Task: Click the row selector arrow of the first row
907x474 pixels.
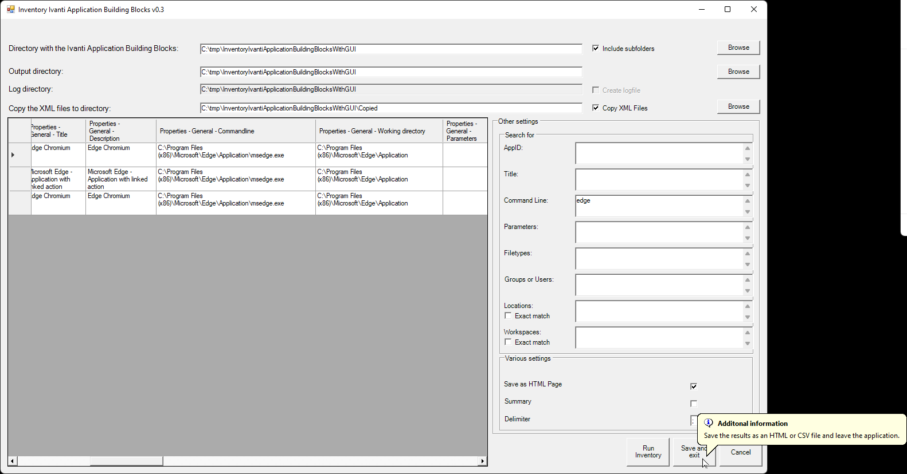Action: tap(13, 155)
